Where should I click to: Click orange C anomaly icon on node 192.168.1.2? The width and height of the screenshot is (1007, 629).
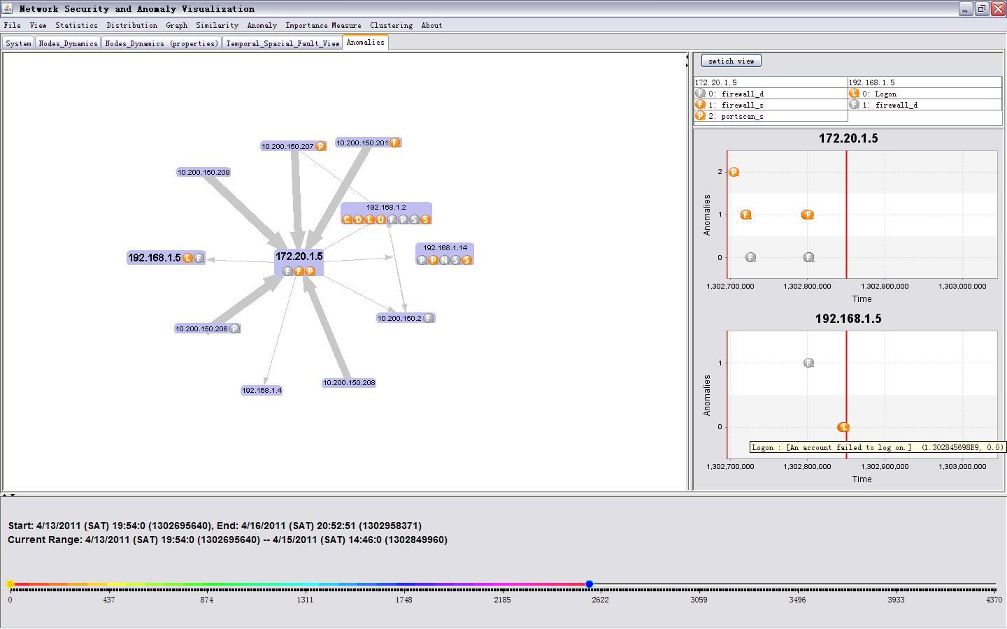pos(347,219)
